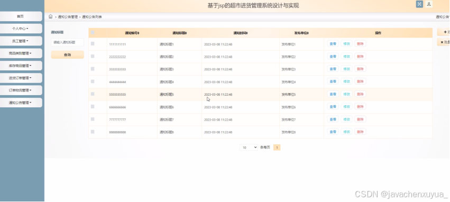Viewport: 450px width, 202px height.
Task: Click 删除 for 发布单位2 row
Action: pos(360,56)
